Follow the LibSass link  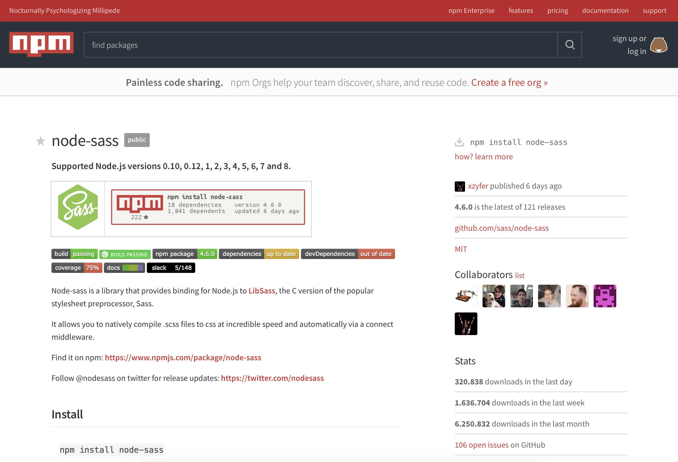coord(262,291)
